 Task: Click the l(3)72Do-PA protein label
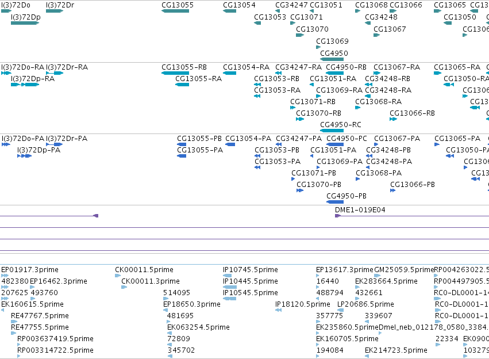(x=23, y=139)
